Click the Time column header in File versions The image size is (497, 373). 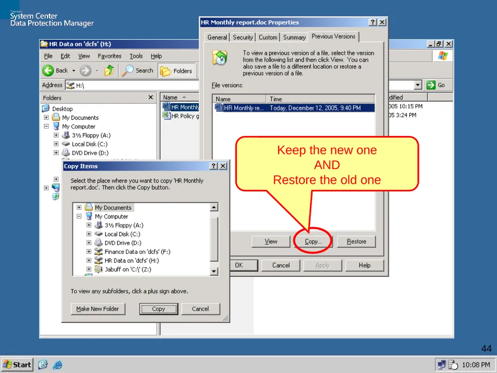click(320, 99)
